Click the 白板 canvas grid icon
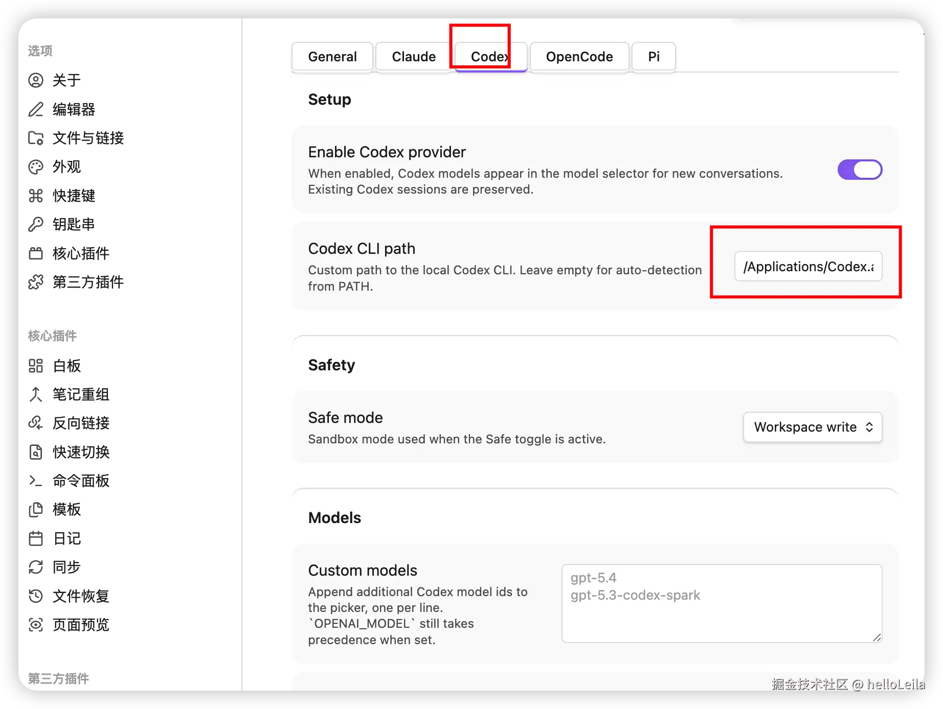The width and height of the screenshot is (943, 709). [36, 366]
